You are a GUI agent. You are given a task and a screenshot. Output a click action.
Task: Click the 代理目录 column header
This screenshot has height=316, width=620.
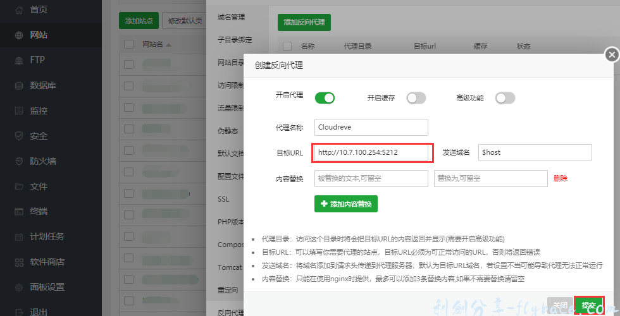click(357, 46)
